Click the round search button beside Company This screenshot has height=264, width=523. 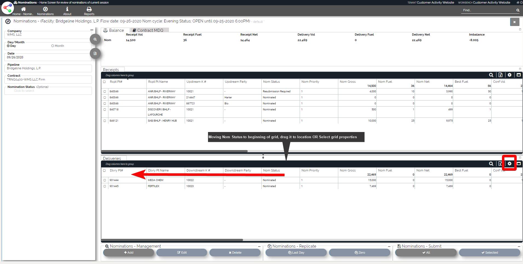95,39
